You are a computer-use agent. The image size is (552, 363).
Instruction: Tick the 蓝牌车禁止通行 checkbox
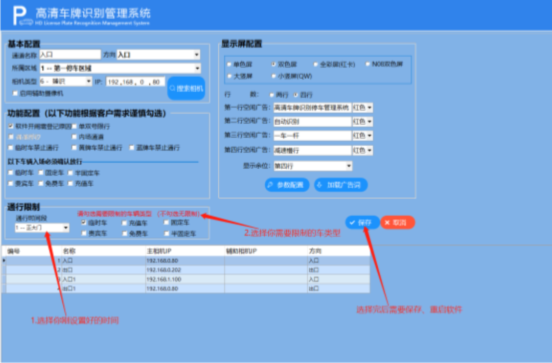[x=132, y=148]
